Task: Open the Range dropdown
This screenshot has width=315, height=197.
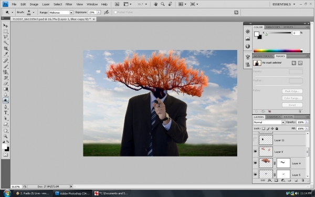Action: (x=71, y=13)
